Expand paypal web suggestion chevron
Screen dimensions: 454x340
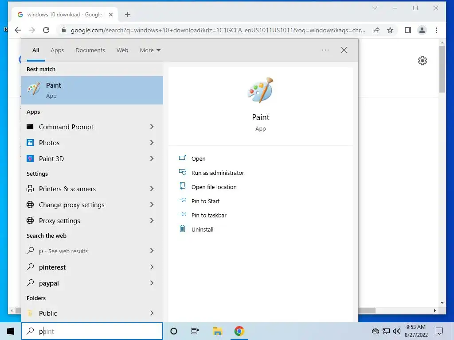pyautogui.click(x=152, y=283)
